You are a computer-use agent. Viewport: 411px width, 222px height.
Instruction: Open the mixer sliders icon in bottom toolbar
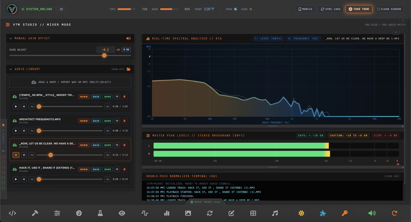click(x=57, y=213)
